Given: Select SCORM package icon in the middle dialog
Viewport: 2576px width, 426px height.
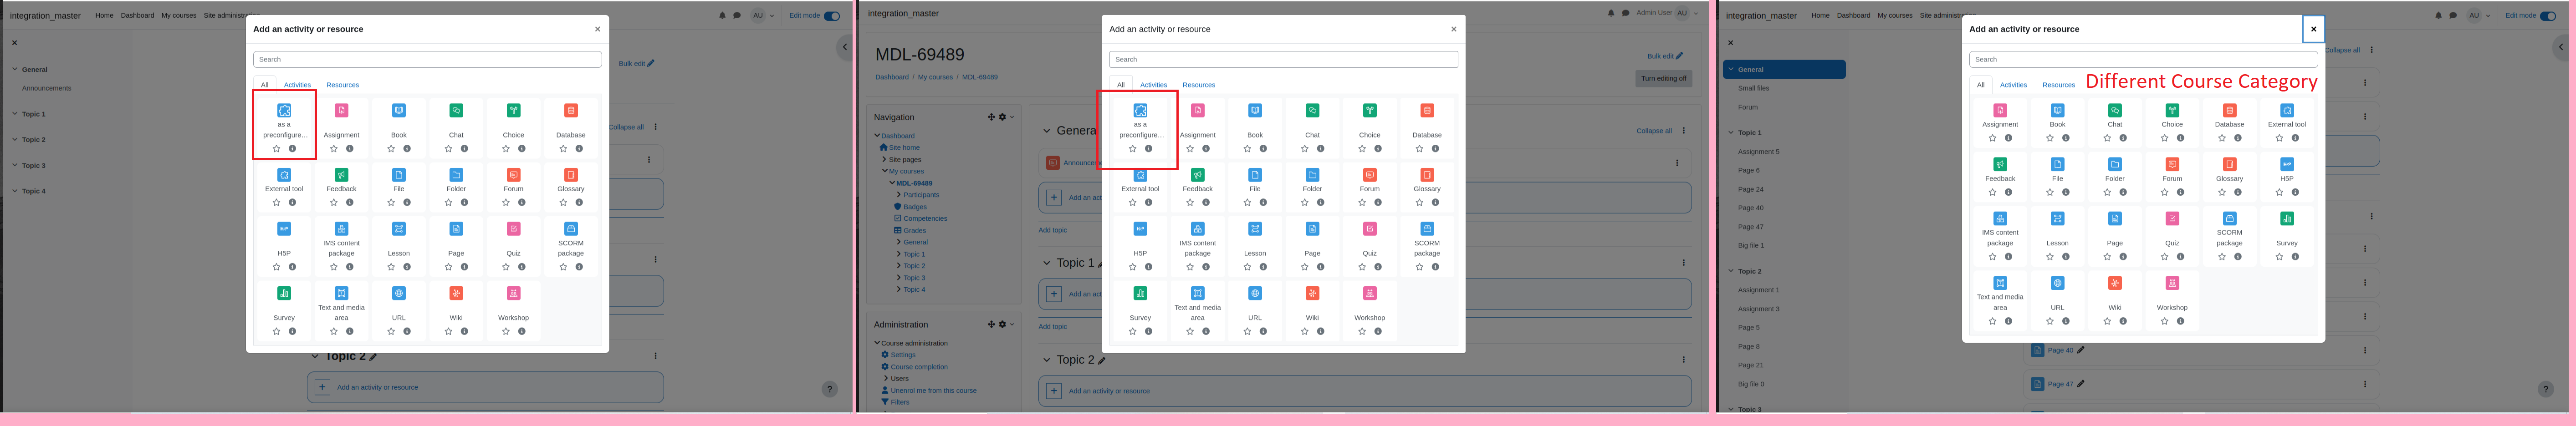Looking at the screenshot, I should click(1427, 229).
